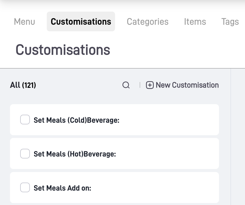The height and width of the screenshot is (205, 245).
Task: Go to the Items tab
Action: click(195, 22)
